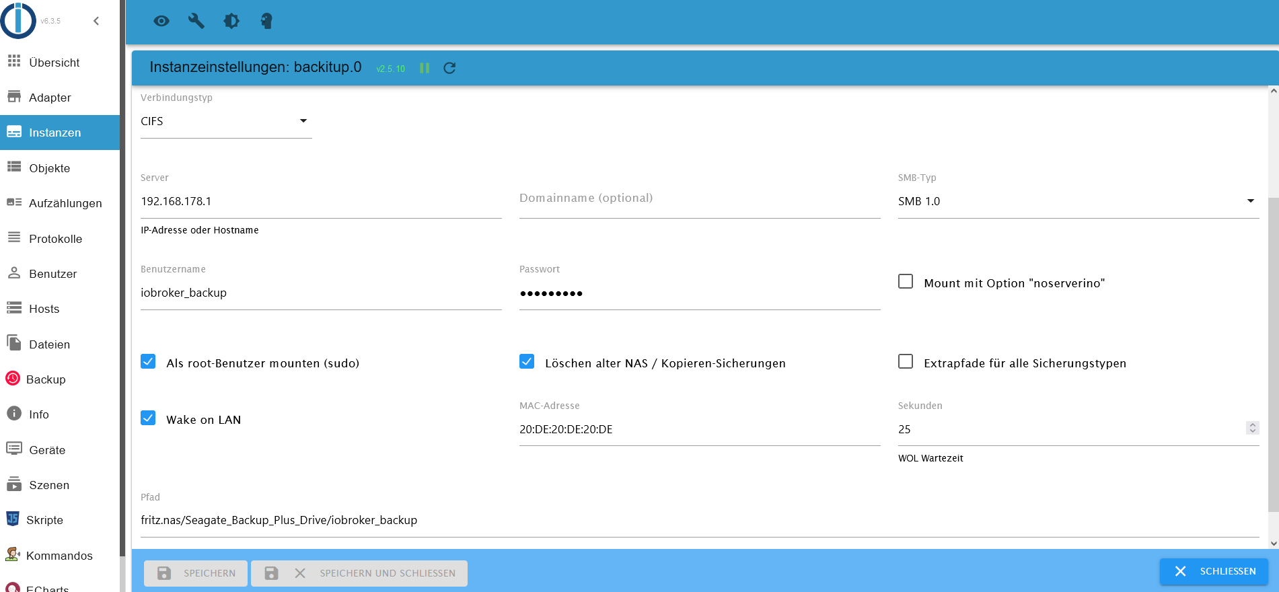
Task: Click the ioBroker logo
Action: (x=18, y=20)
